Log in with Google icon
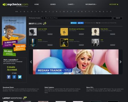This screenshot has height=102, width=128. click(x=14, y=77)
